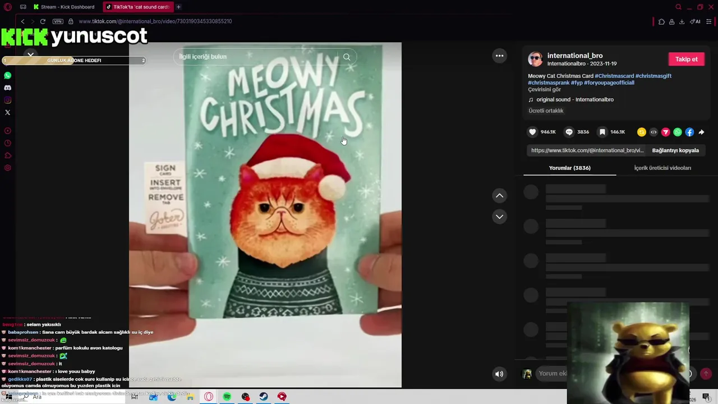718x404 pixels.
Task: Repost with the yellow repost icon
Action: [642, 132]
